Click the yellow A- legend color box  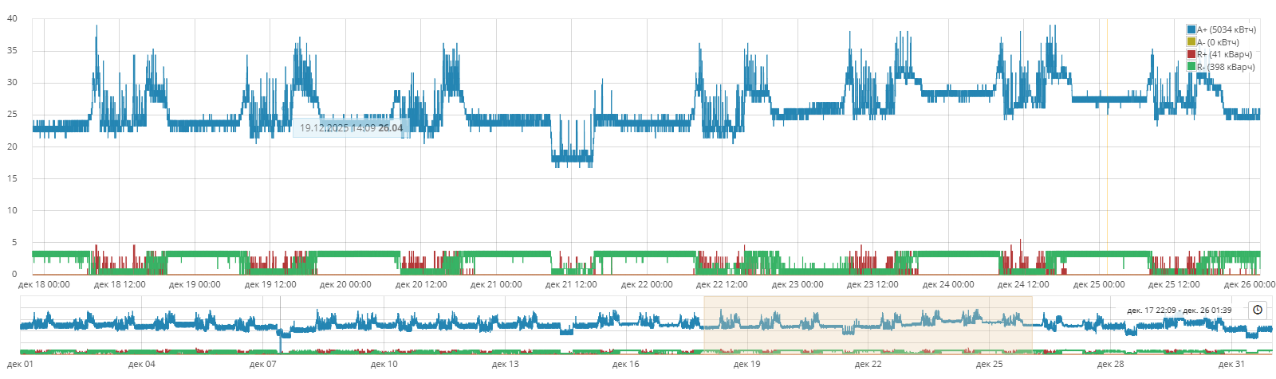click(1191, 42)
